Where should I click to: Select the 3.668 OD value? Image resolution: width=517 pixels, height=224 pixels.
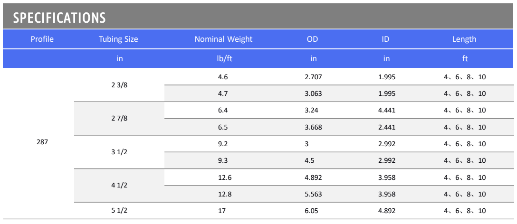tap(313, 127)
